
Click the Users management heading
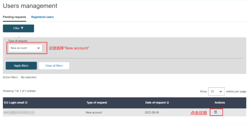pos(30,6)
